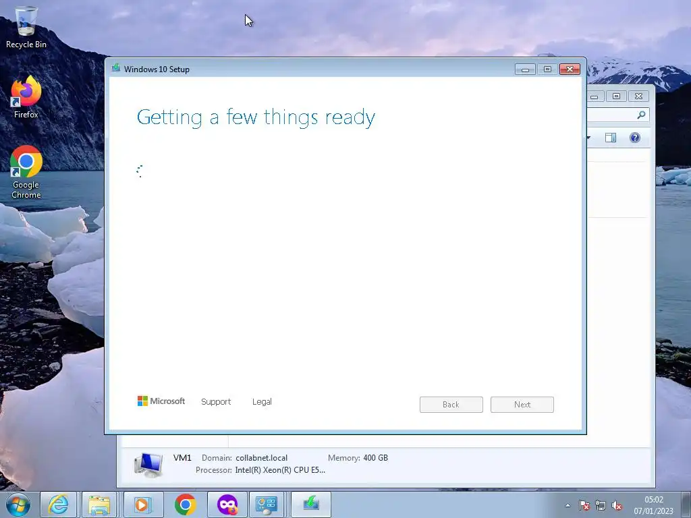
Task: Click the muted volume tray icon
Action: [x=617, y=505]
